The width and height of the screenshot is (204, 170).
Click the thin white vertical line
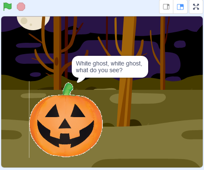tap(29, 119)
